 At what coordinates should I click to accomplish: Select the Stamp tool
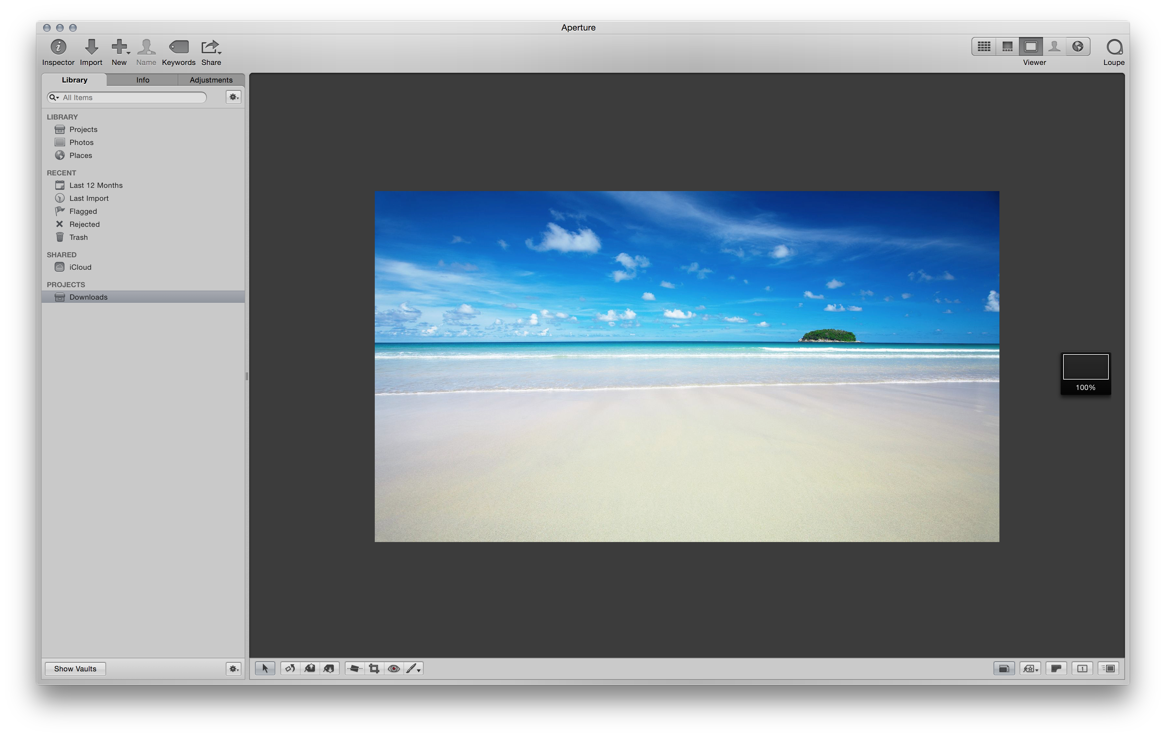(x=329, y=668)
